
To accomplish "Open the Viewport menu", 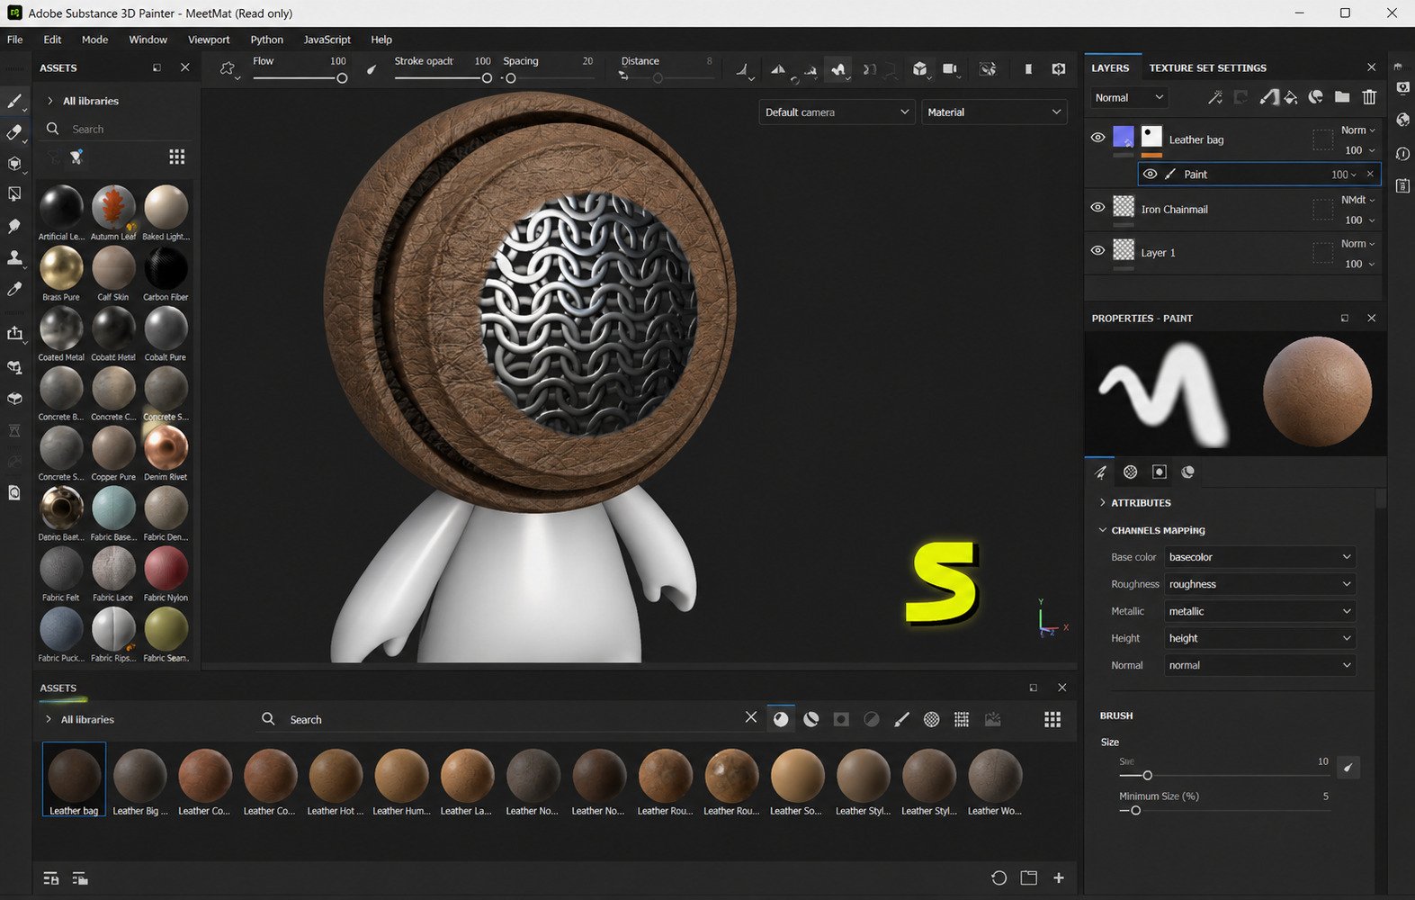I will pos(209,40).
